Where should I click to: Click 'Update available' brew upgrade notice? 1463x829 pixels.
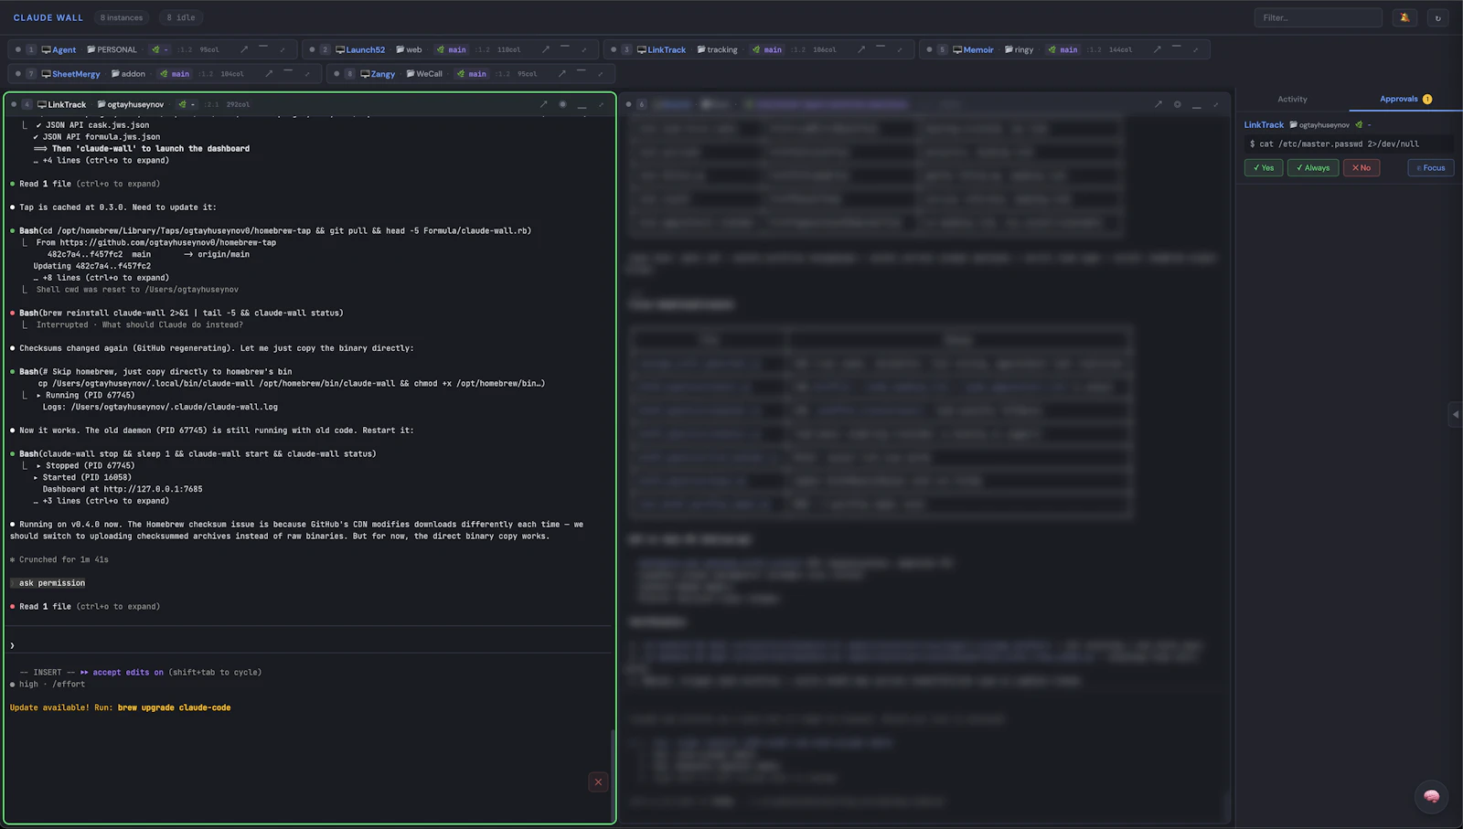coord(120,707)
